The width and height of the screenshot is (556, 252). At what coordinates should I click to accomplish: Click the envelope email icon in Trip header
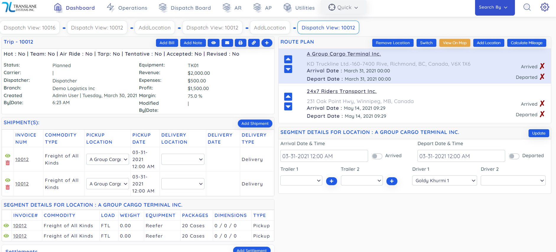pyautogui.click(x=227, y=43)
